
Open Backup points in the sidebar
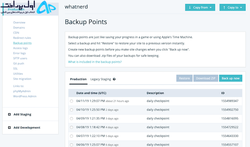tap(22, 43)
